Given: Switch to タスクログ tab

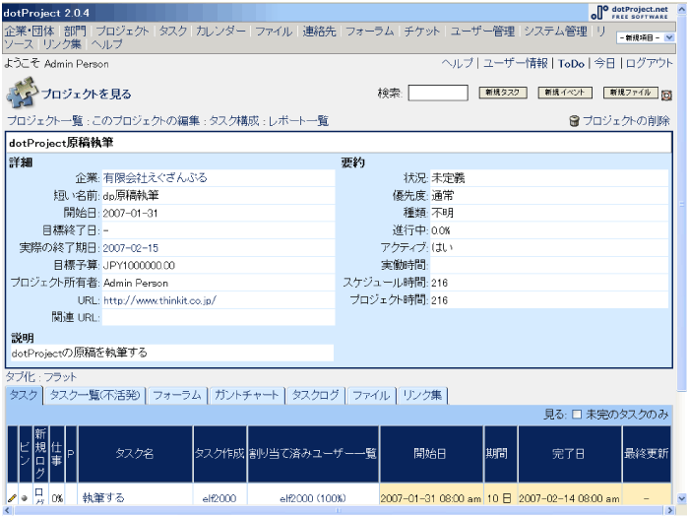Looking at the screenshot, I should (316, 395).
